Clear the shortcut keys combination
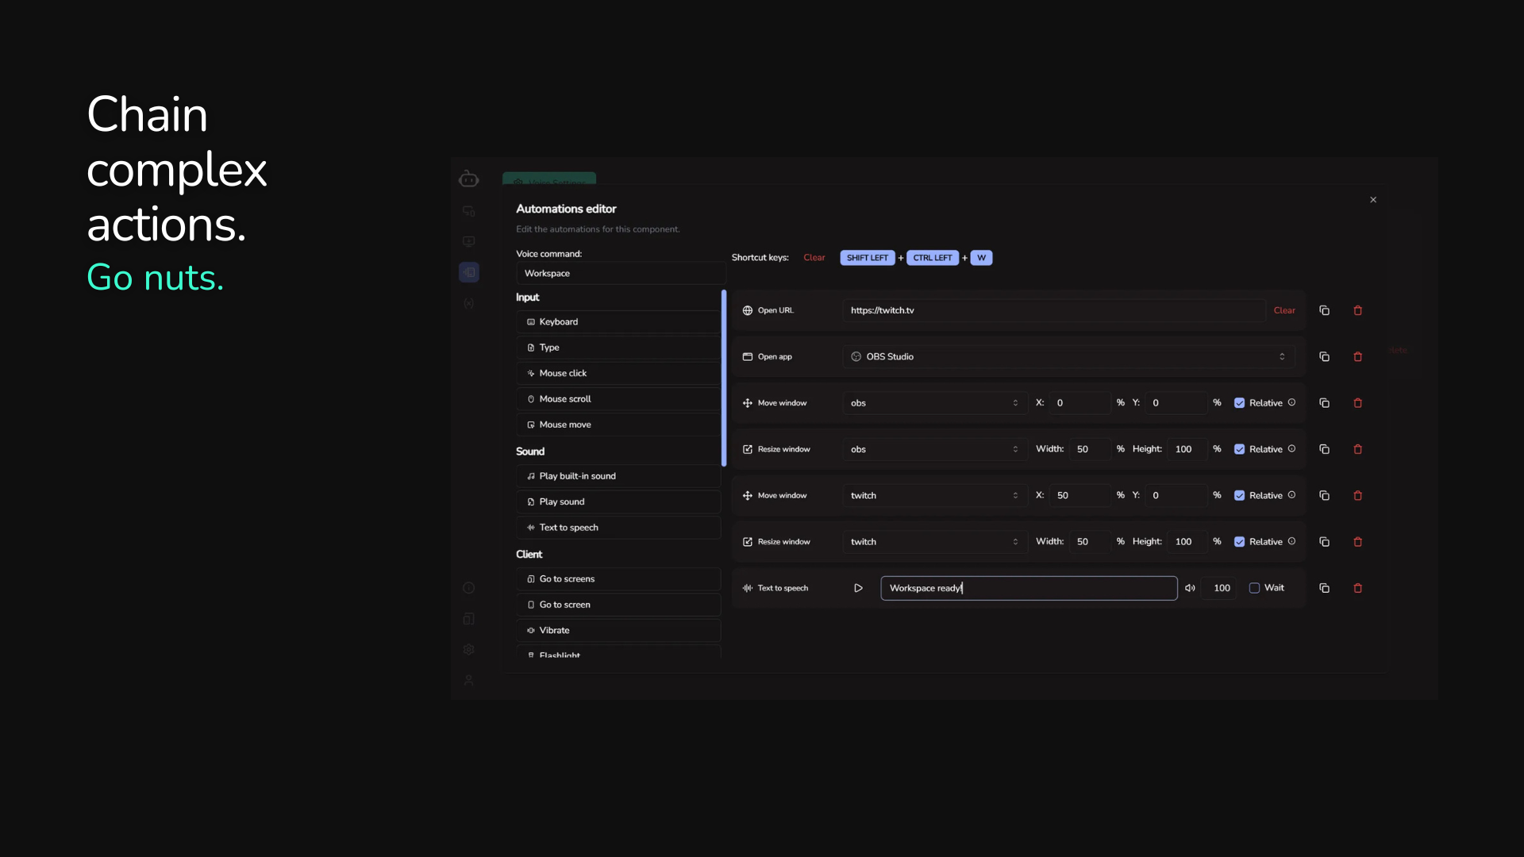The image size is (1524, 857). tap(814, 257)
